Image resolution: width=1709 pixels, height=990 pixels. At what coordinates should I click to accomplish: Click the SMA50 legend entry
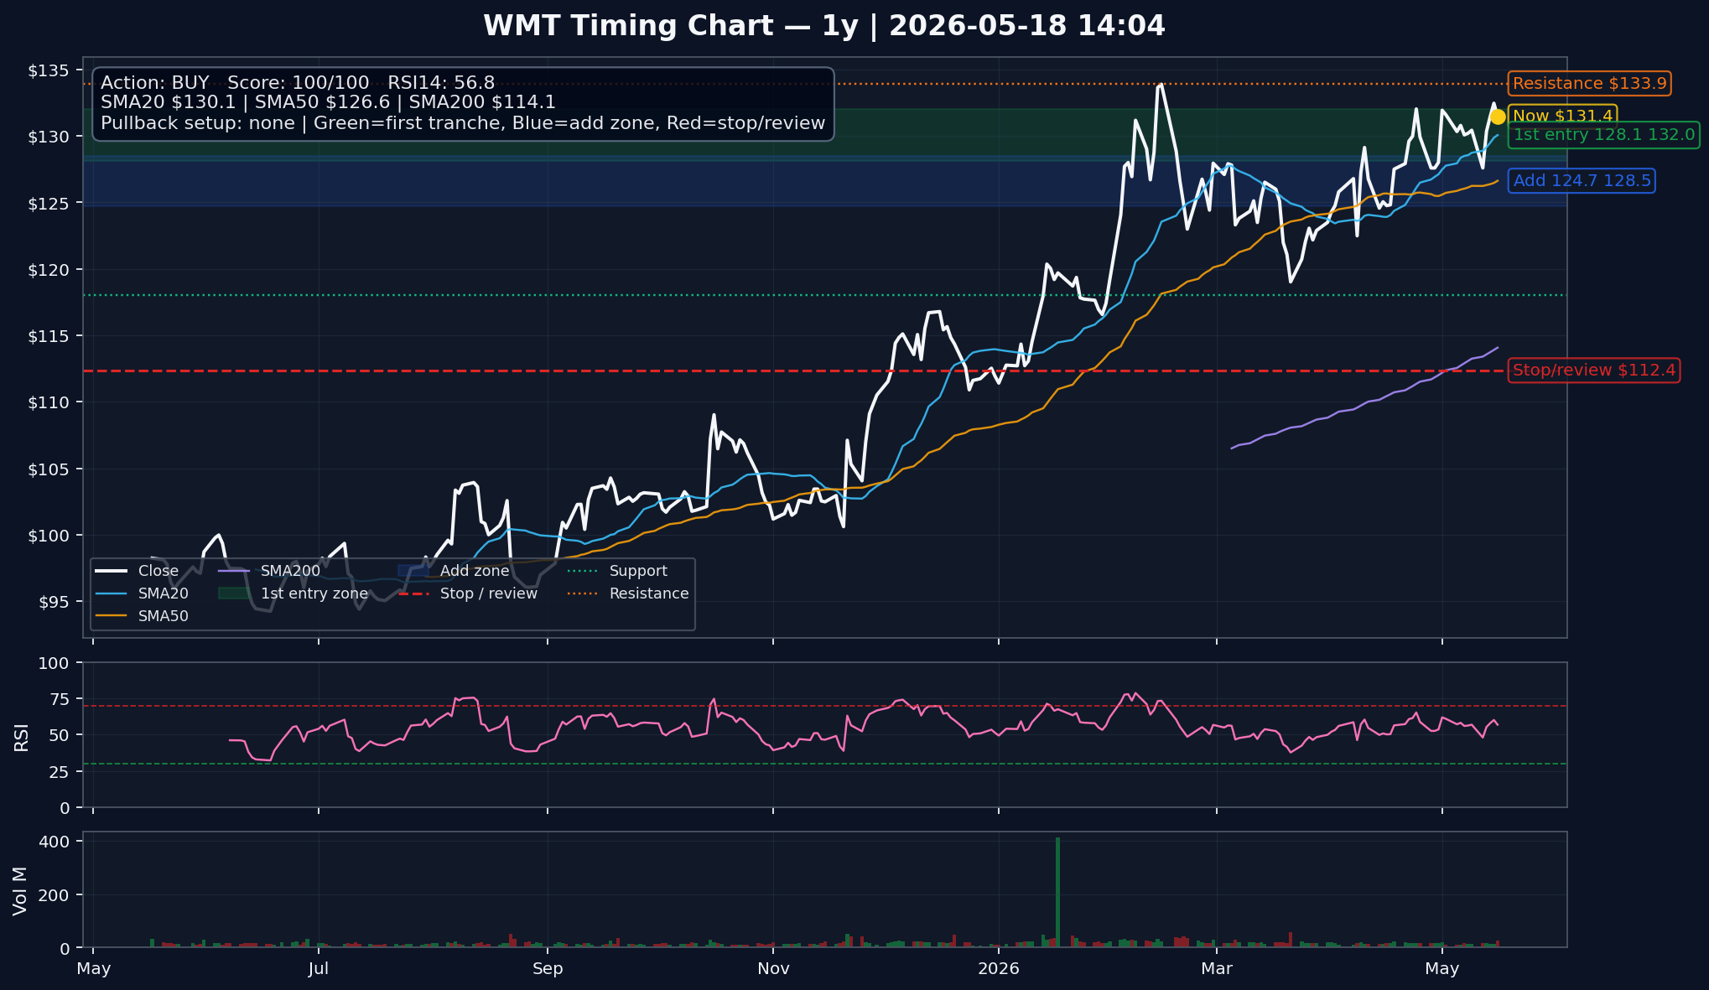coord(142,616)
